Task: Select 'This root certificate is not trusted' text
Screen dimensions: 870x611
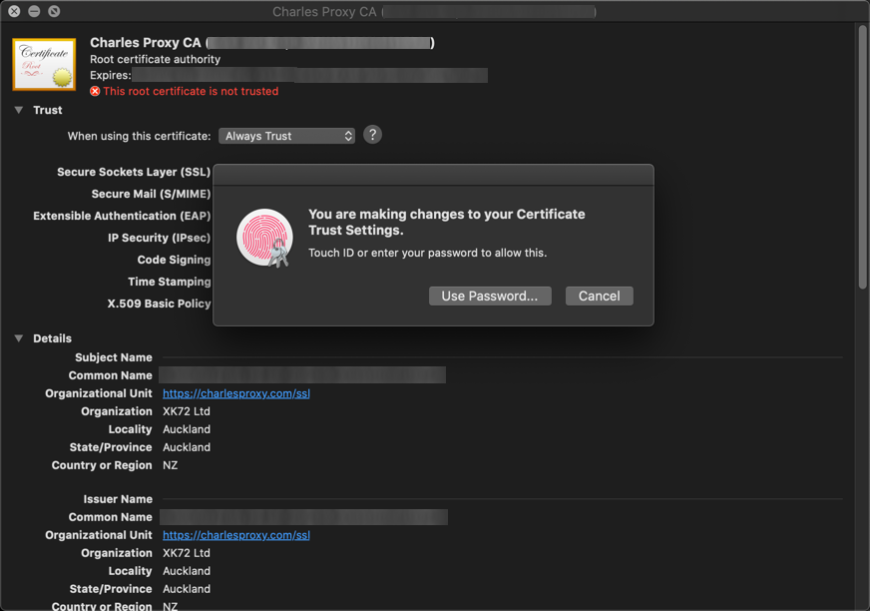Action: (191, 91)
